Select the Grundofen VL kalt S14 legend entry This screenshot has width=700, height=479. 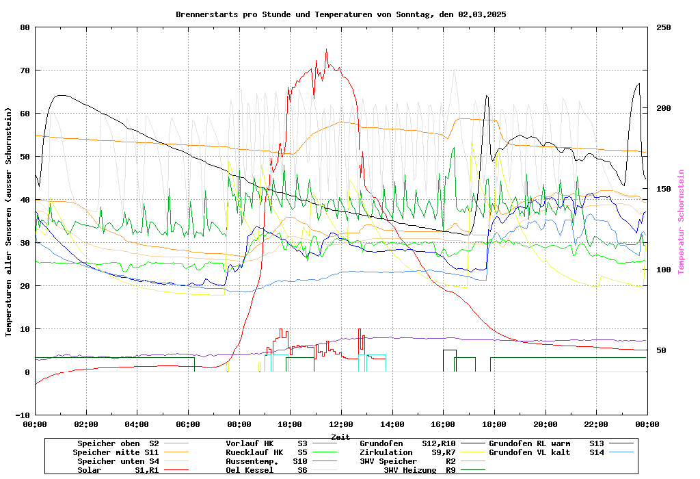[x=546, y=452]
